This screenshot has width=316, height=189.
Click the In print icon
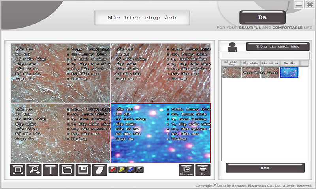pos(203,170)
